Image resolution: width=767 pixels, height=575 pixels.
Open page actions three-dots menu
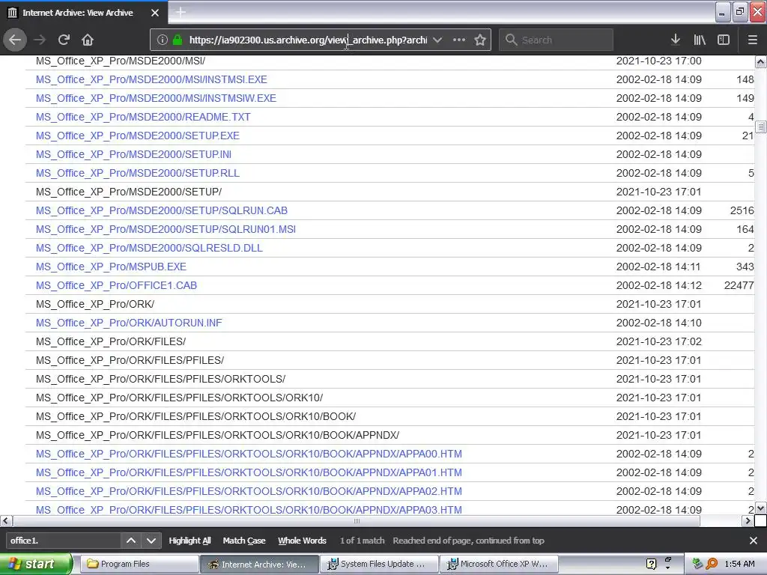tap(459, 40)
